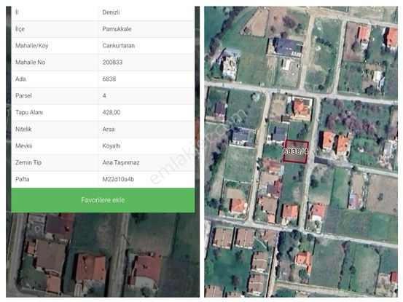Viewport: 403px width, 302px height.
Task: Click the Parsel row value 4
Action: 104,96
